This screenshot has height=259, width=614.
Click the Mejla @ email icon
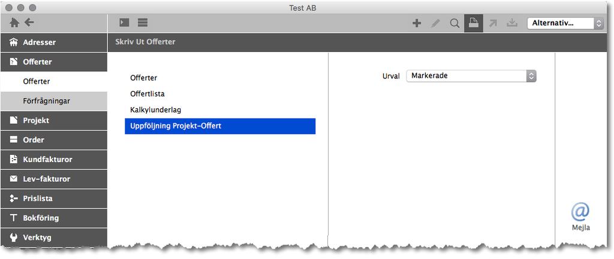(580, 217)
